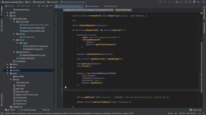
Task: Click the styles.css file icon
Action: 17,82
